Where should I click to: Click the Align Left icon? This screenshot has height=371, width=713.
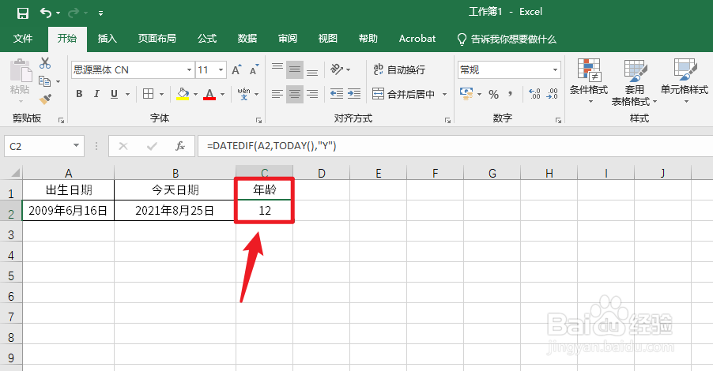pos(277,94)
